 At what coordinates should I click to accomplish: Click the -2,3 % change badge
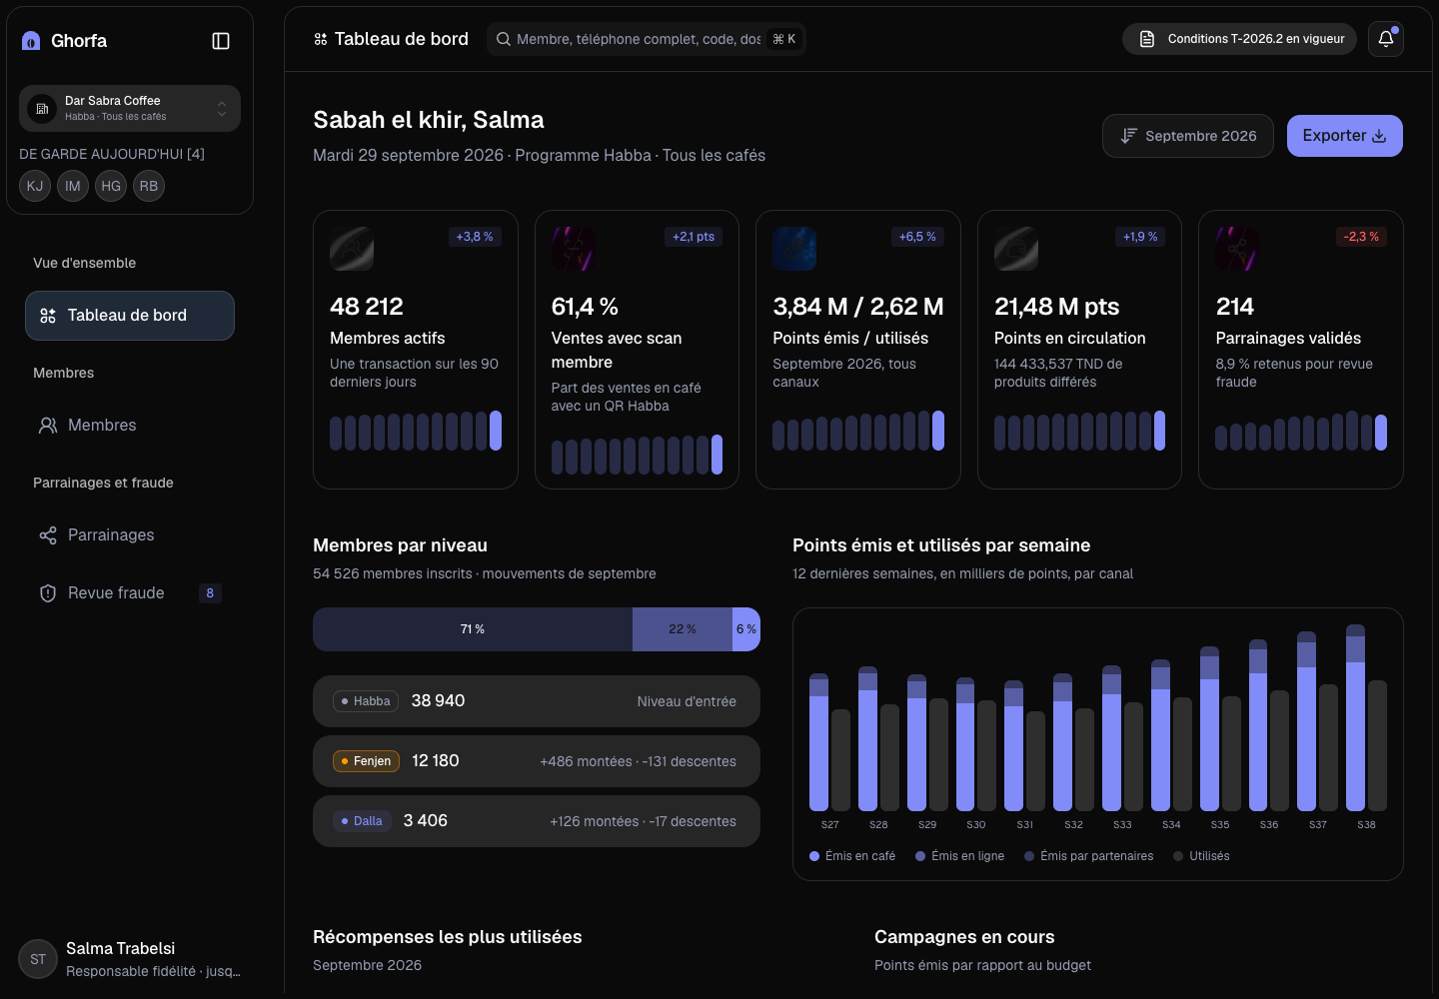pos(1361,237)
